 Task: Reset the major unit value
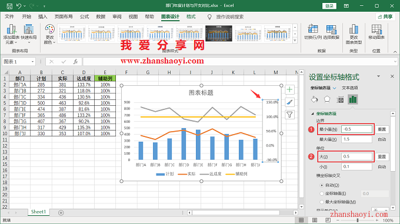coord(382,156)
